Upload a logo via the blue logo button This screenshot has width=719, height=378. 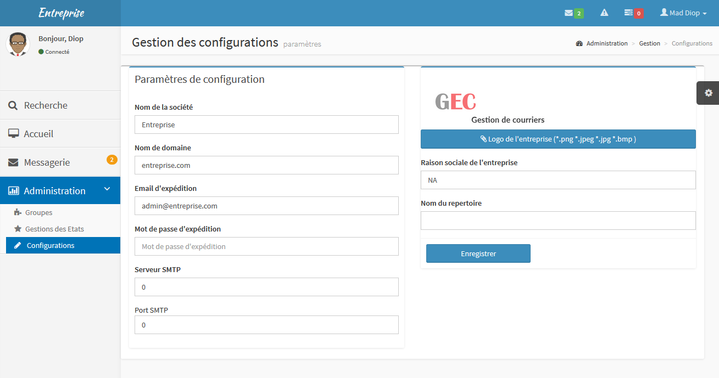point(558,139)
